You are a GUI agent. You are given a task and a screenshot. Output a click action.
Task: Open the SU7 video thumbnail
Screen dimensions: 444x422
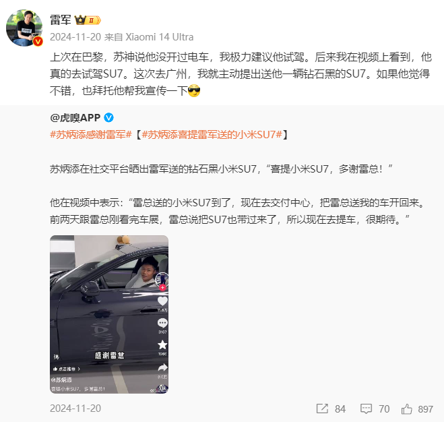point(109,314)
